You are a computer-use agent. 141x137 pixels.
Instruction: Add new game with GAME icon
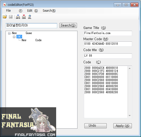coord(18,17)
